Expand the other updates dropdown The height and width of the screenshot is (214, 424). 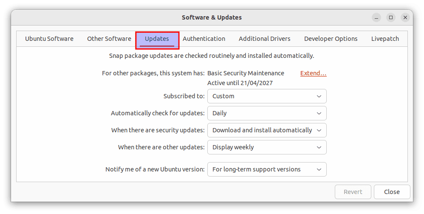(267, 147)
